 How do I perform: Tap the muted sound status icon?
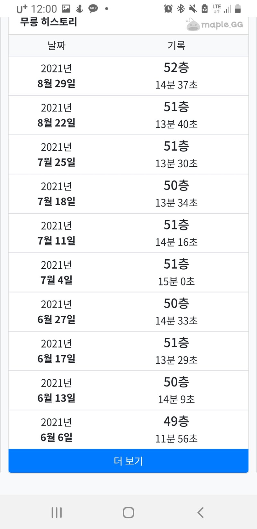click(193, 9)
